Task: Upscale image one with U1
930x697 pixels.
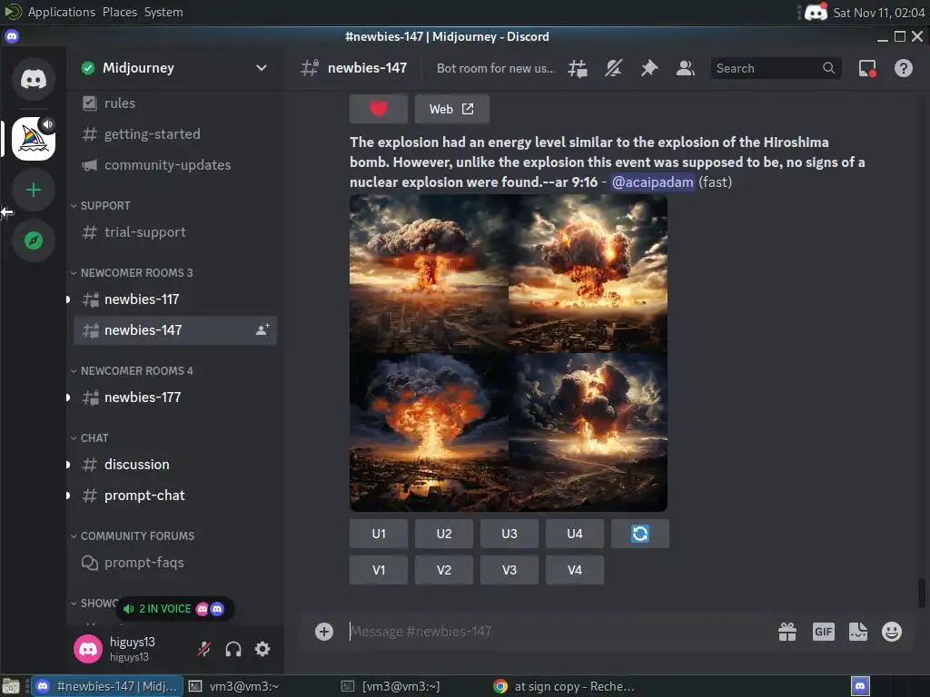Action: [x=379, y=534]
